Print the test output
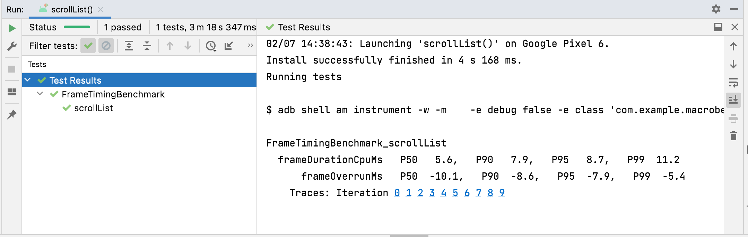Viewport: 748px width, 237px height. 734,118
